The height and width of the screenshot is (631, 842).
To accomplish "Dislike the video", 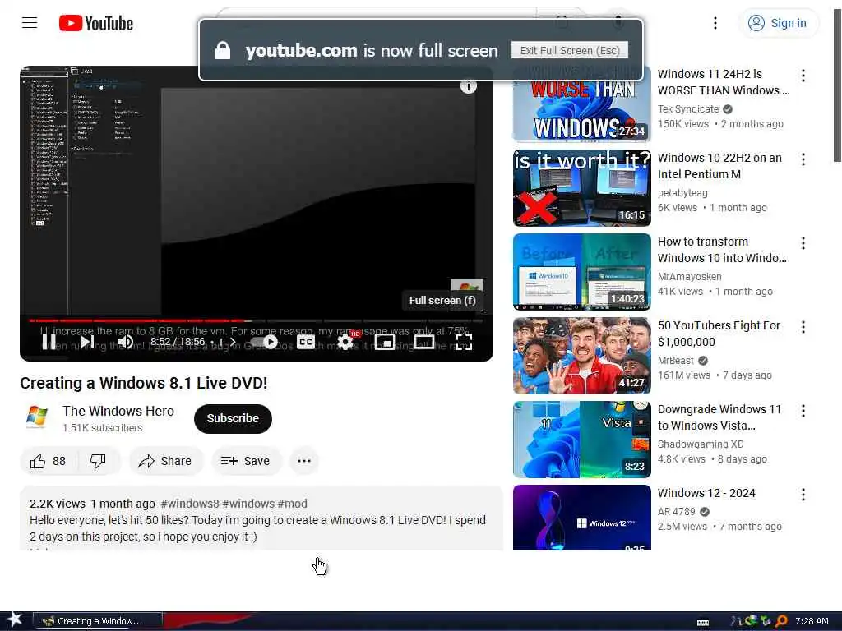I will [x=99, y=461].
